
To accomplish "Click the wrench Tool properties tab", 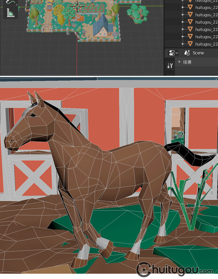I will 170,66.
